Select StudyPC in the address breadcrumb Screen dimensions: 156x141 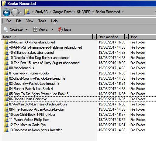point(41,12)
